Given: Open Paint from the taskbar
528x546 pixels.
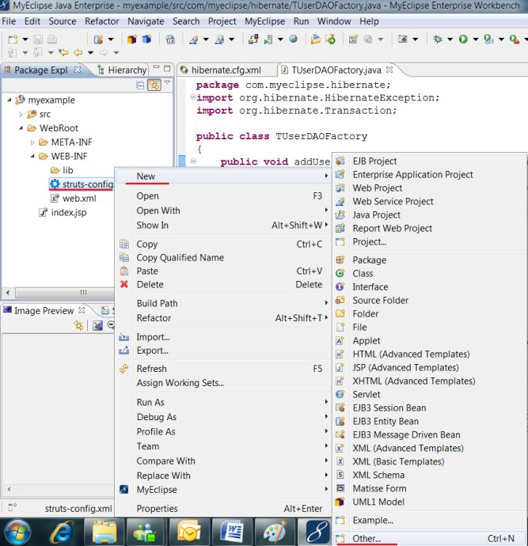Looking at the screenshot, I should click(275, 532).
